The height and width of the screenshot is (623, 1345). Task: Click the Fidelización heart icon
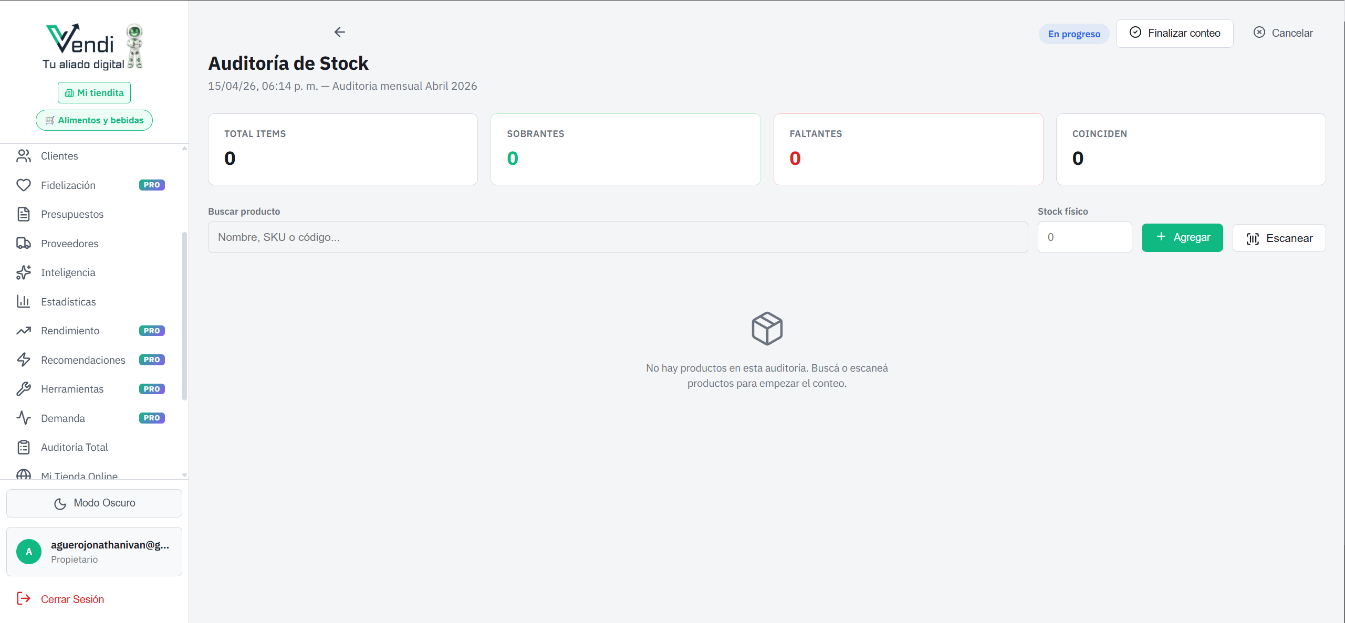click(24, 185)
